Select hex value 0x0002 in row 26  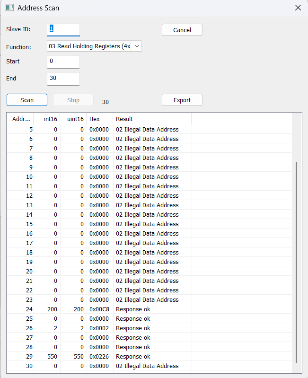(98, 328)
